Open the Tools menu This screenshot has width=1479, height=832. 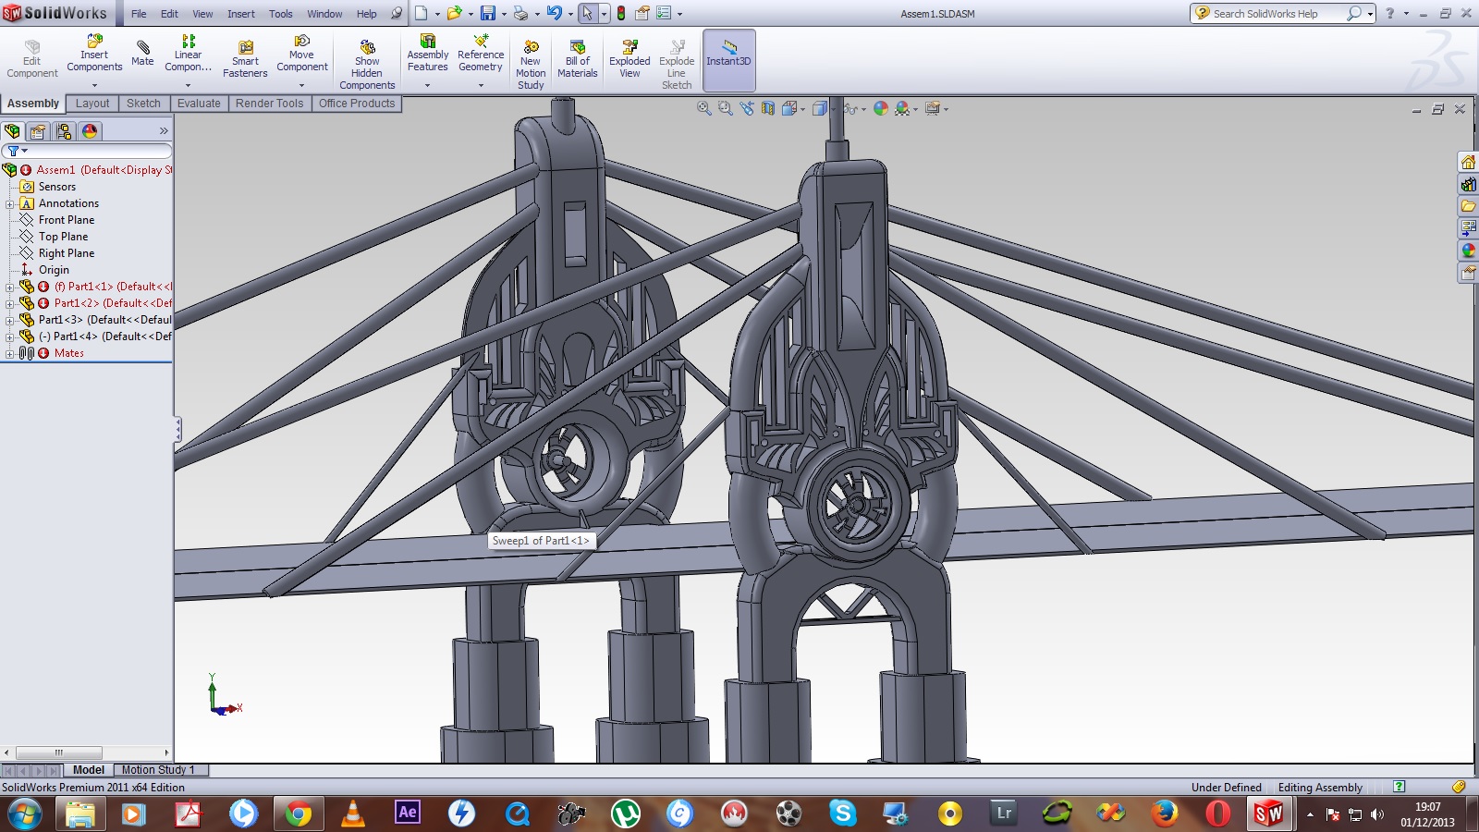click(x=281, y=14)
